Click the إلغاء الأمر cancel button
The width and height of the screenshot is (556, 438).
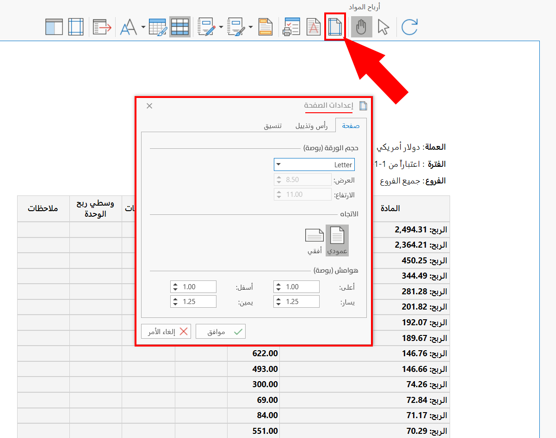[166, 332]
